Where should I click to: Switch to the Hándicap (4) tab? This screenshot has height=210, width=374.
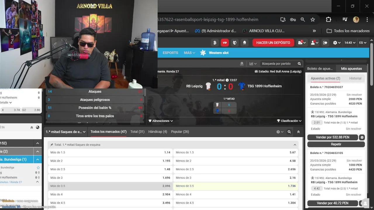tap(158, 132)
